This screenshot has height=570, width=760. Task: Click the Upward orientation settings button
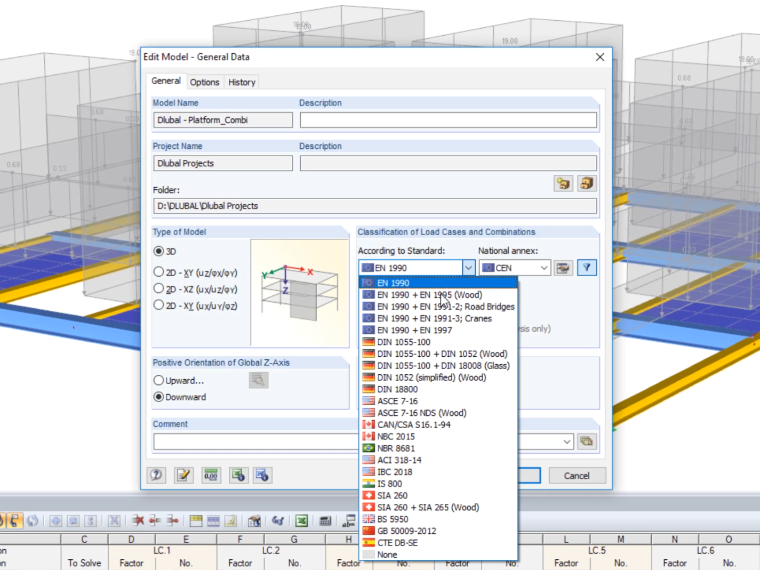click(x=259, y=380)
